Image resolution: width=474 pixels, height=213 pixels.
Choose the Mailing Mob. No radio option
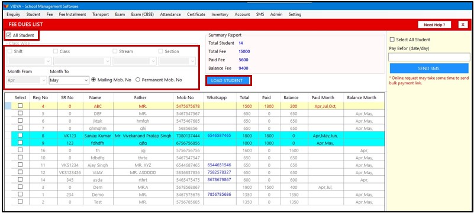coord(93,80)
